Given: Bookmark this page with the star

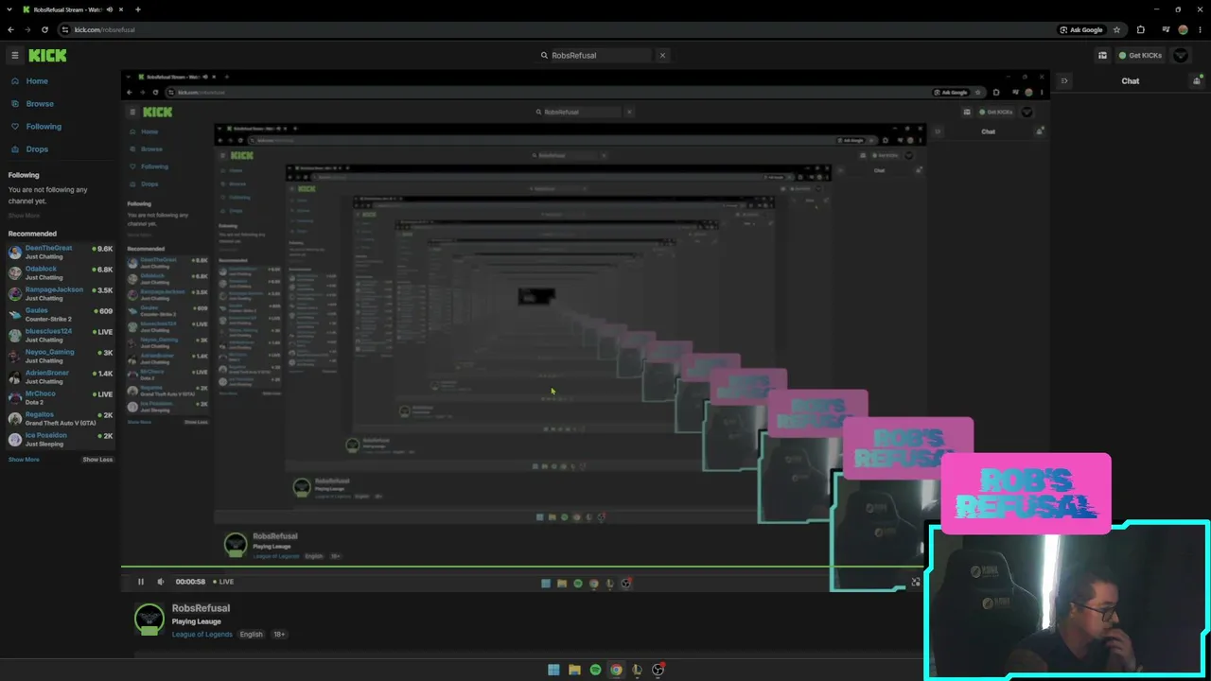Looking at the screenshot, I should [1117, 29].
